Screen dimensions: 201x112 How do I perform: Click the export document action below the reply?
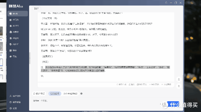154,85
